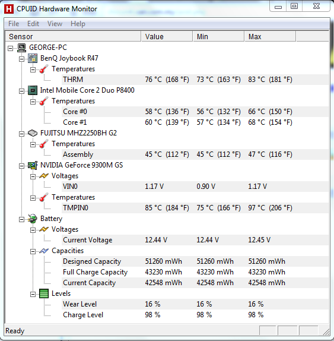334x341 pixels.
Task: Click the Intel Core 2 Duo CPU chip icon
Action: (33, 90)
